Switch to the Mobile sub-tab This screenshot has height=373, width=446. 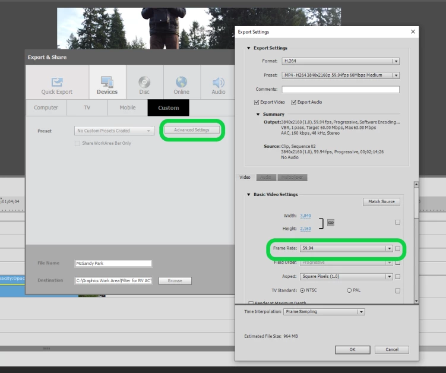(128, 108)
